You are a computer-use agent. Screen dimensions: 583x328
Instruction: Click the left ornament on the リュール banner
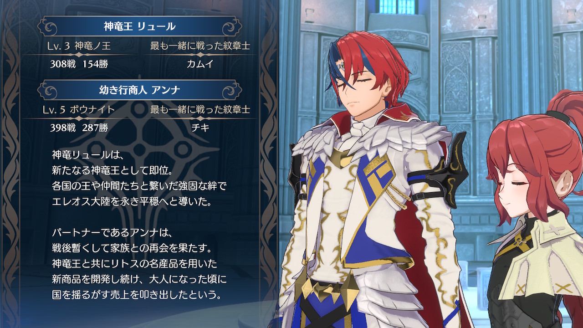48,26
